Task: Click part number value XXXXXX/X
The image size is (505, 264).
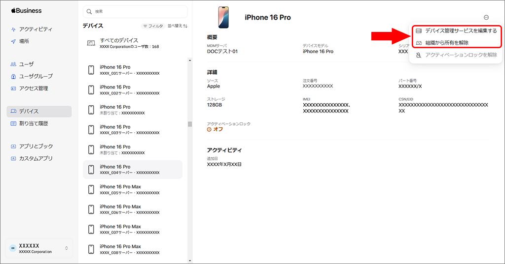Action: pyautogui.click(x=410, y=87)
